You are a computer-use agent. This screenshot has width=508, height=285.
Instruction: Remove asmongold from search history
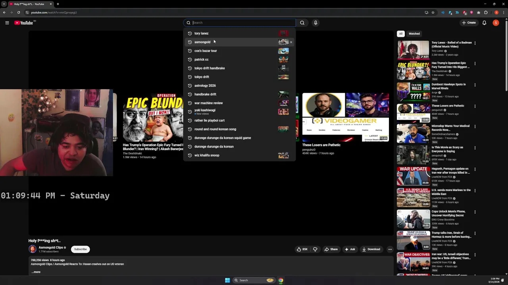[291, 42]
